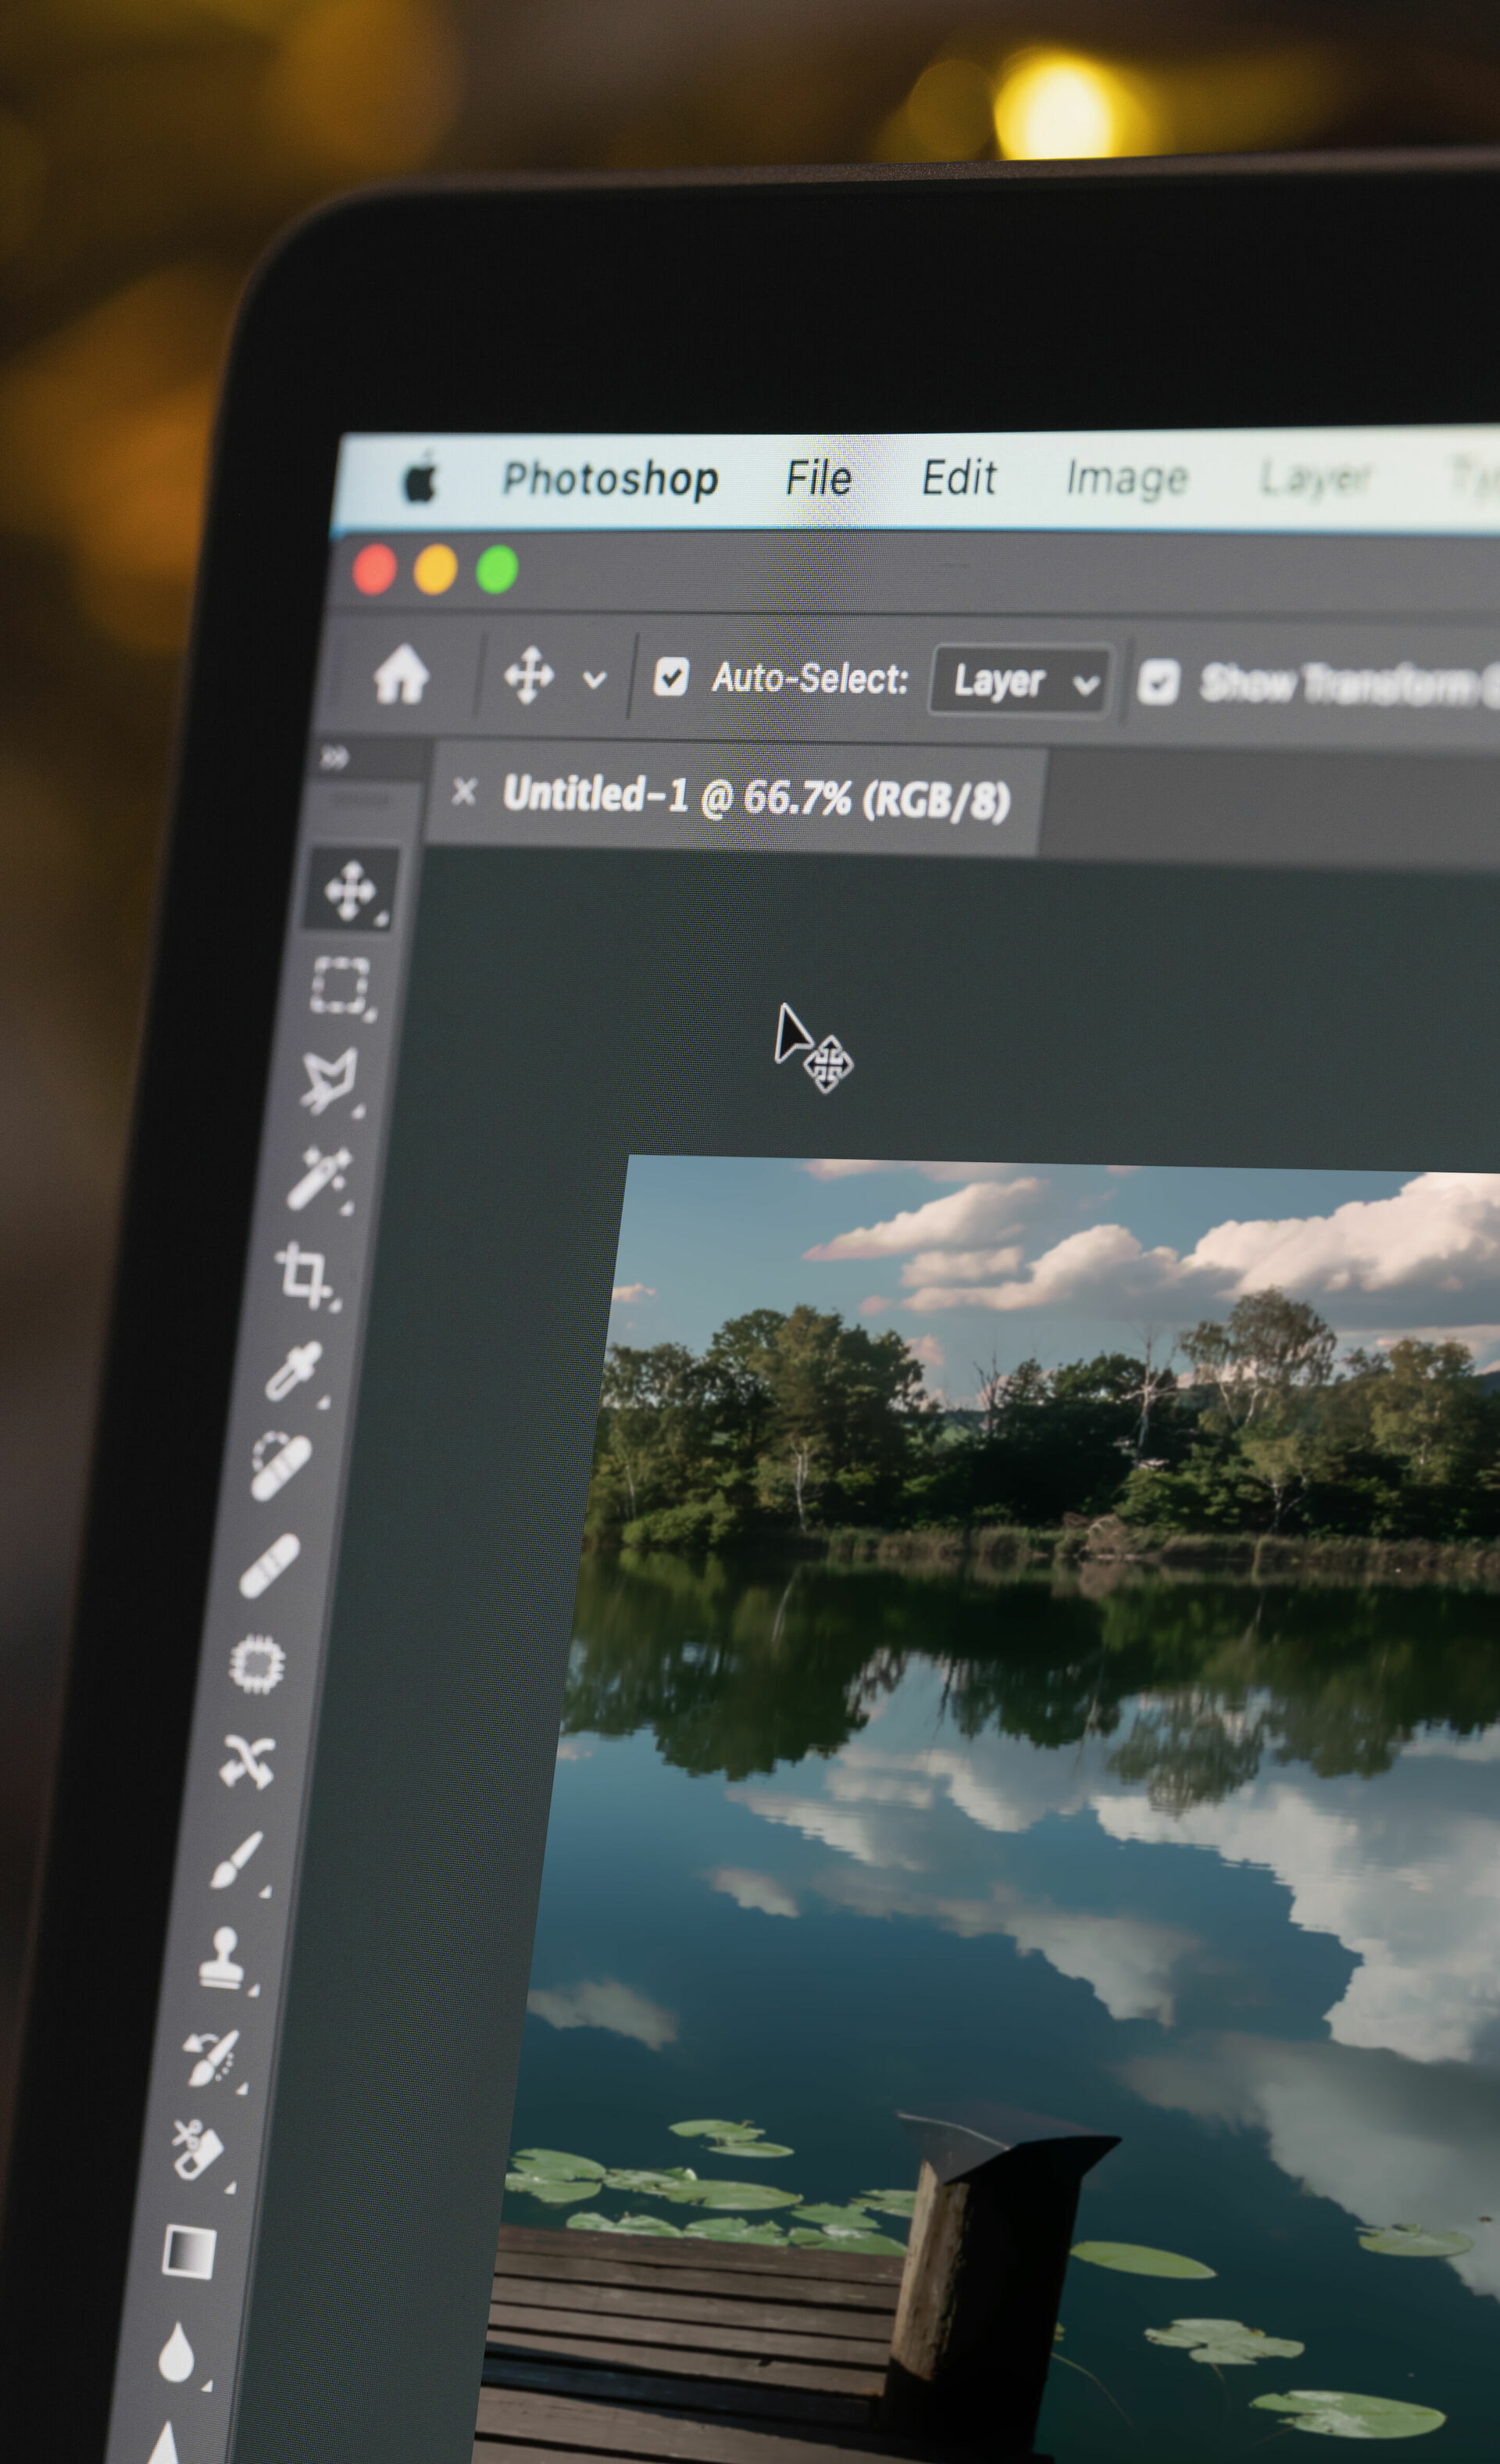The image size is (1500, 2464).
Task: Select the Brush tool
Action: click(238, 1861)
